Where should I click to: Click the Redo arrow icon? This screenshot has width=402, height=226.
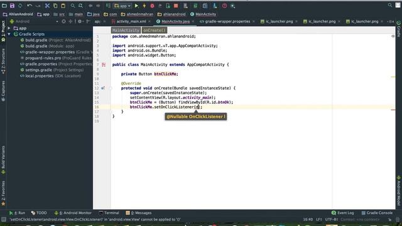[38, 6]
